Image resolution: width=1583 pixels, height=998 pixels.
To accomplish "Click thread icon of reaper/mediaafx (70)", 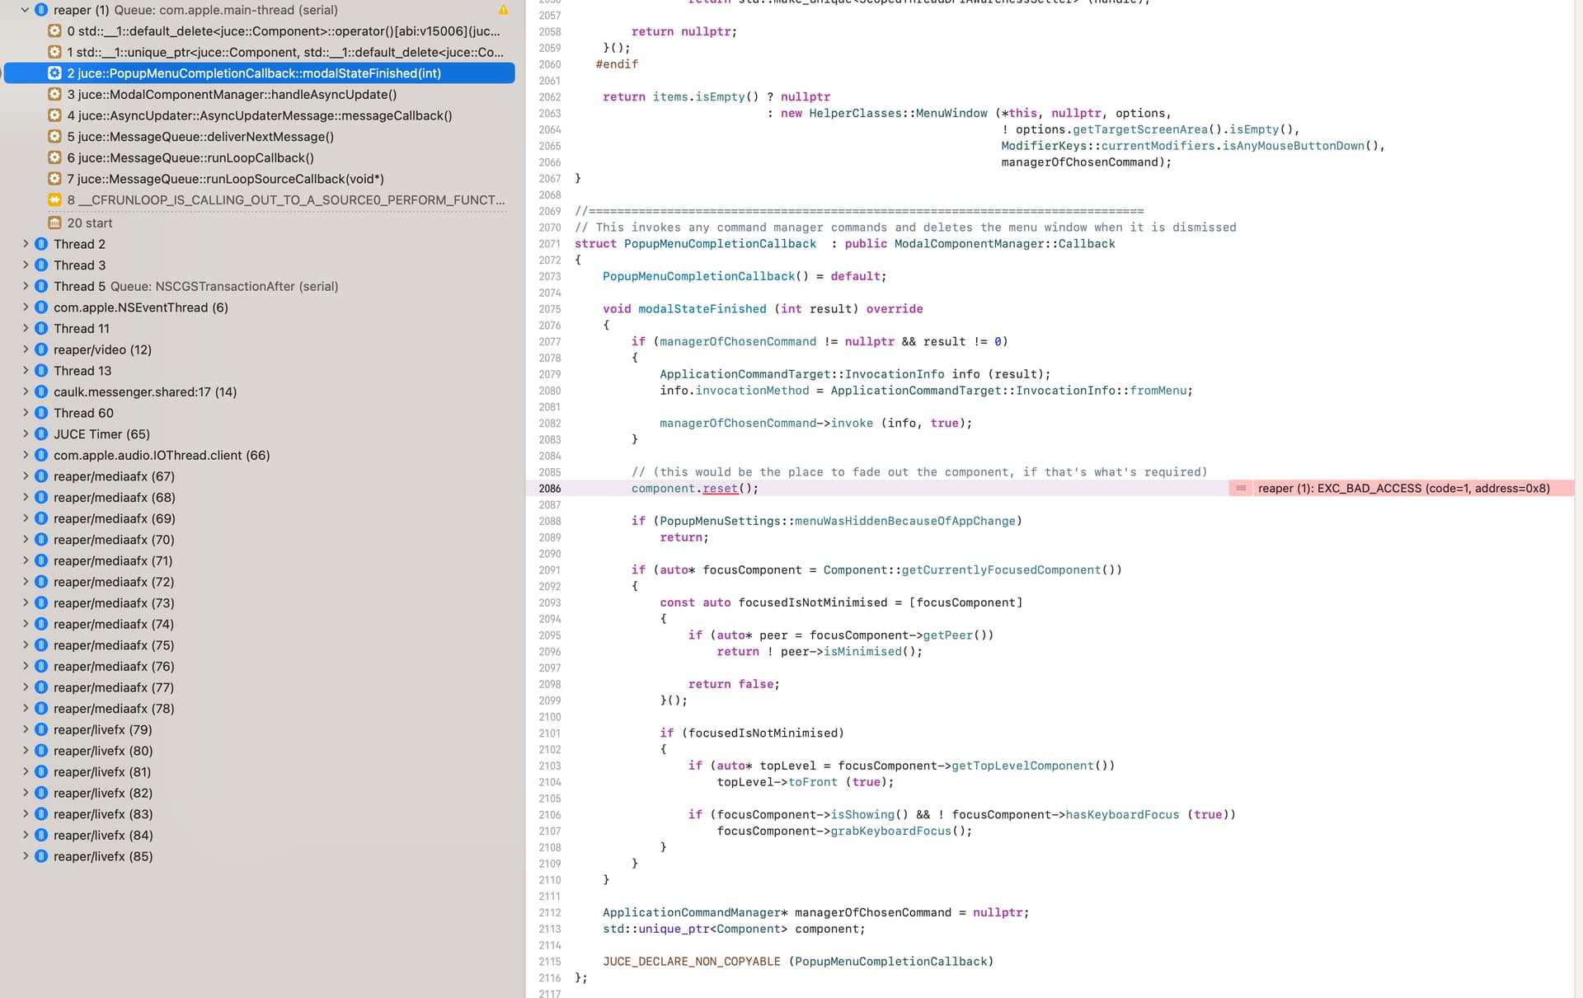I will click(41, 540).
